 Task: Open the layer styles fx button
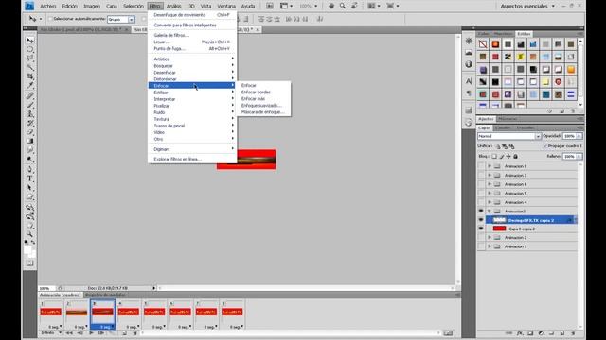[520, 333]
